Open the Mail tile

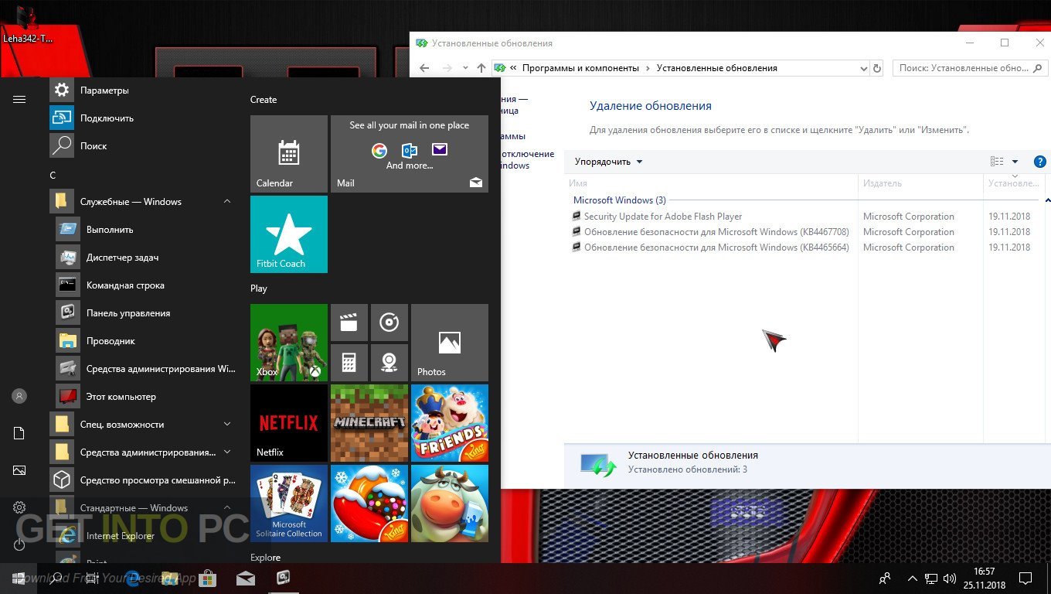[410, 154]
